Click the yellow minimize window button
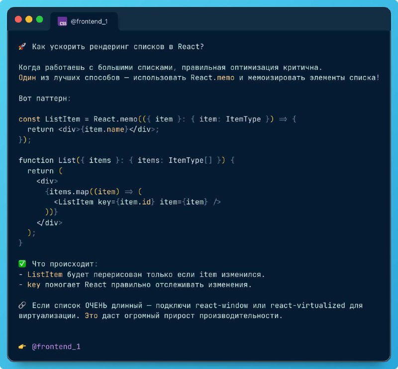 pyautogui.click(x=29, y=19)
